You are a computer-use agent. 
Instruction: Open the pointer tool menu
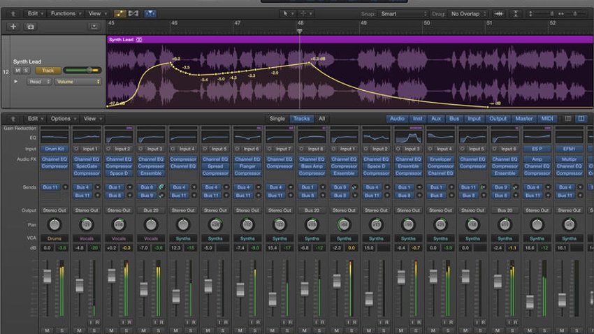(287, 14)
